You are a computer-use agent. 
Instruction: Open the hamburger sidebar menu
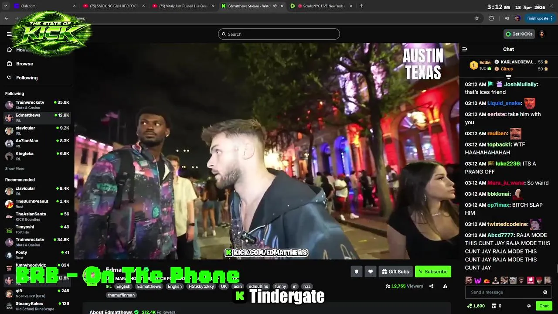tap(9, 34)
